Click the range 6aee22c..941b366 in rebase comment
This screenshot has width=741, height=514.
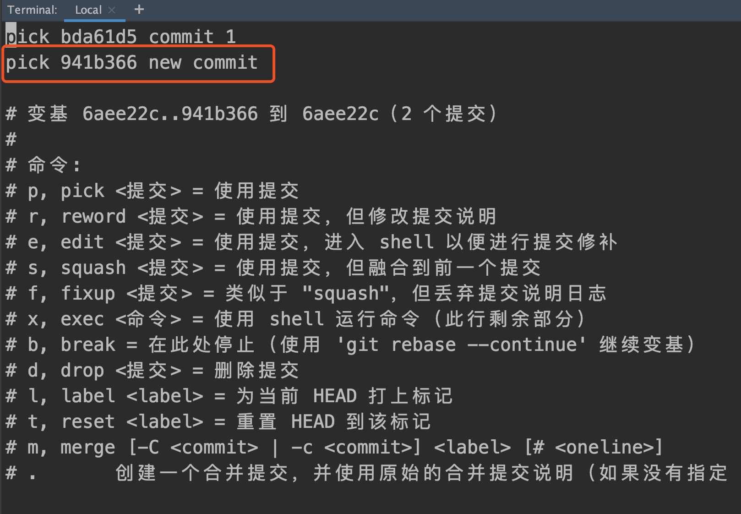(170, 114)
